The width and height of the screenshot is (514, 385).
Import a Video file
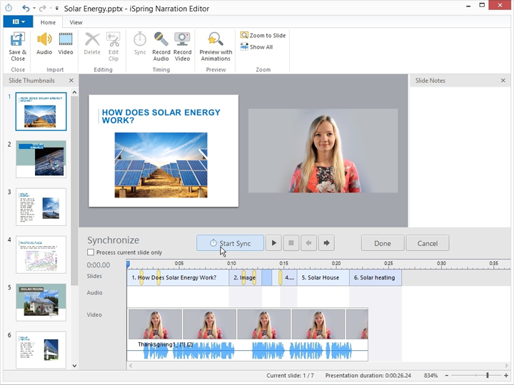point(66,43)
